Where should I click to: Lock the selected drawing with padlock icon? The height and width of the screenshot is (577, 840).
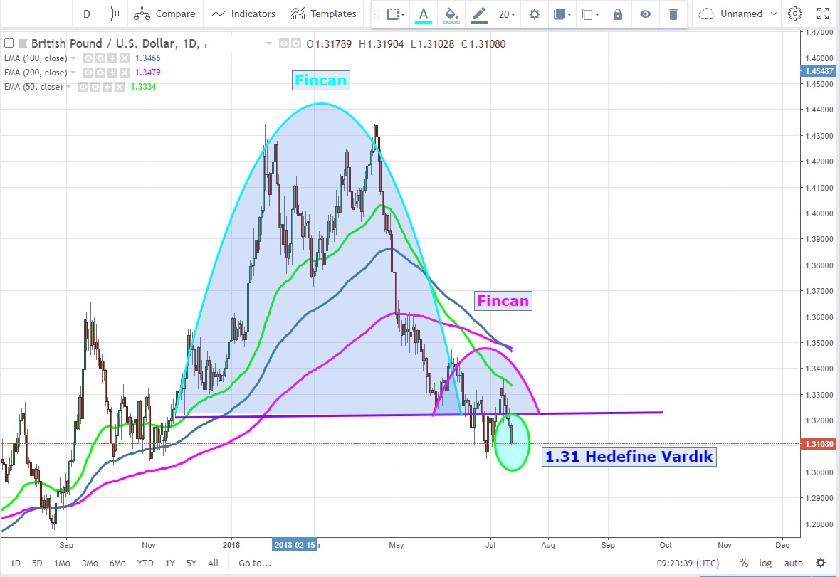618,14
